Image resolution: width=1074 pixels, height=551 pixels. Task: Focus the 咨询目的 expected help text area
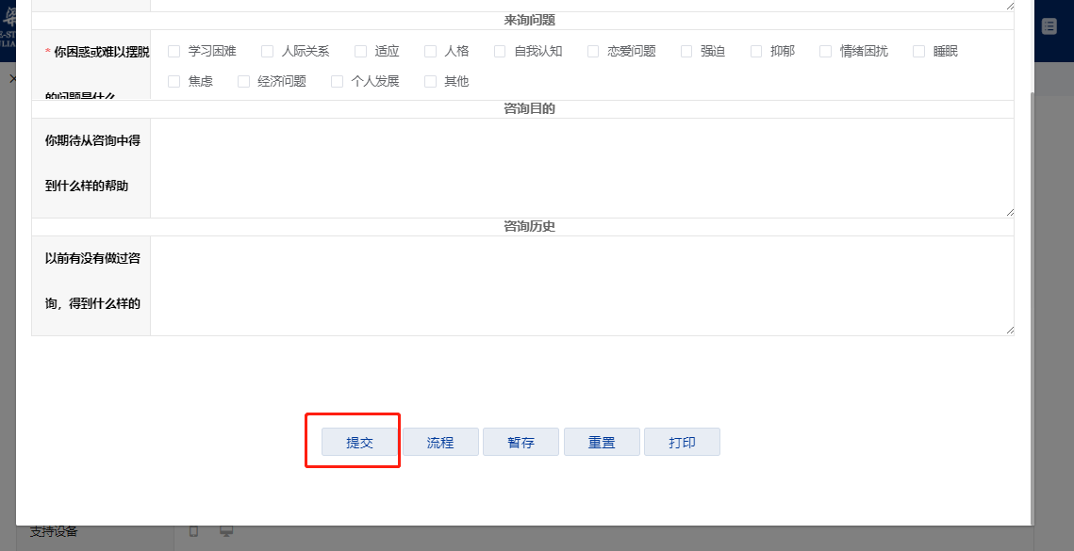pos(582,168)
